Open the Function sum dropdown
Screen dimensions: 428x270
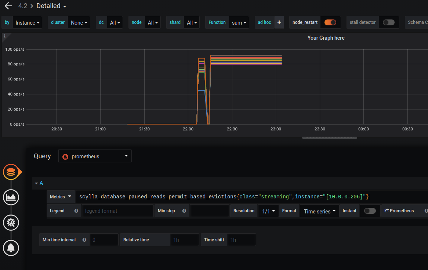[x=239, y=22]
